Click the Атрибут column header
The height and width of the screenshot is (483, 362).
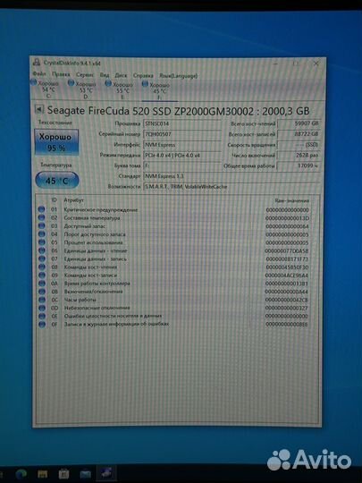coord(73,200)
